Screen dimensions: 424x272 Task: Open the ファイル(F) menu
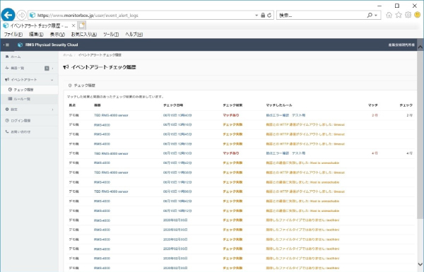(13, 35)
